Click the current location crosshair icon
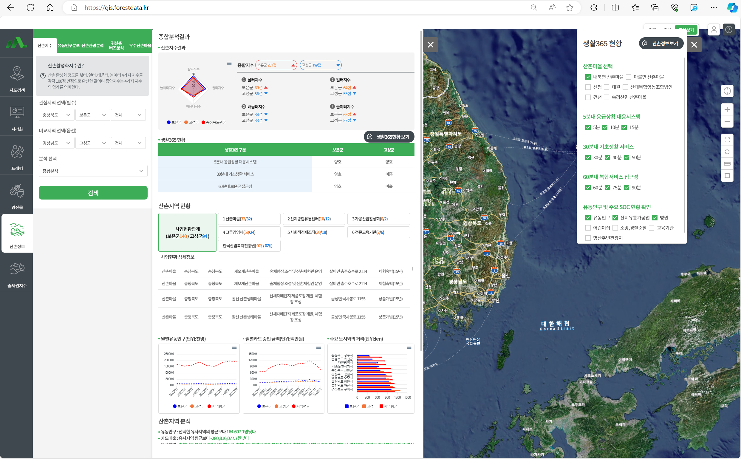Image resolution: width=741 pixels, height=459 pixels. (727, 91)
